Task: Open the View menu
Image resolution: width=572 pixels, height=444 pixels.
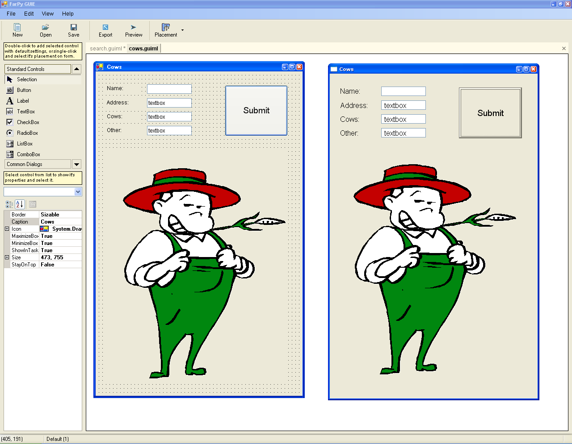Action: tap(47, 14)
